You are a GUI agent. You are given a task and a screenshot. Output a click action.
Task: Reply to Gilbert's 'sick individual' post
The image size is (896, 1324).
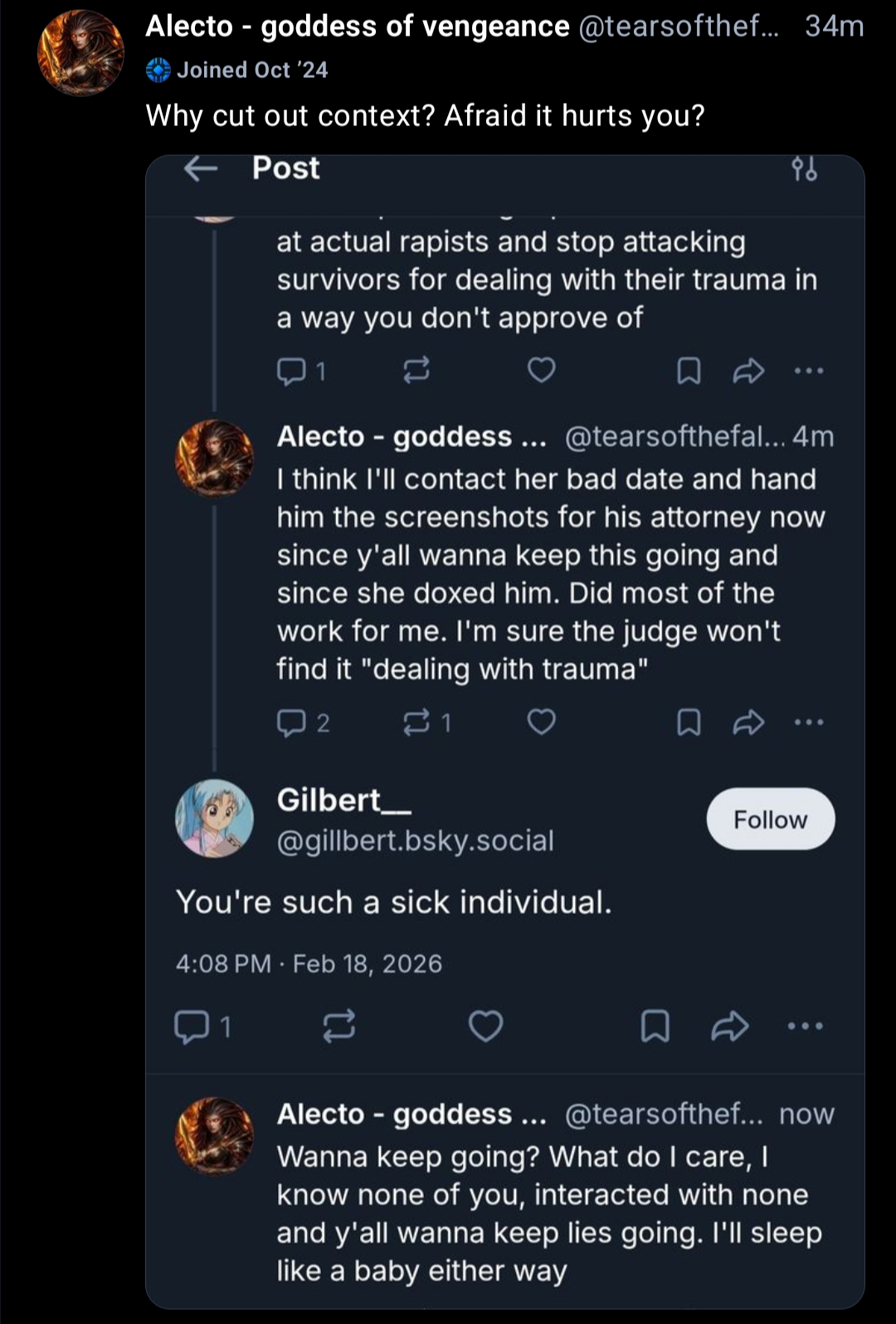[192, 1027]
